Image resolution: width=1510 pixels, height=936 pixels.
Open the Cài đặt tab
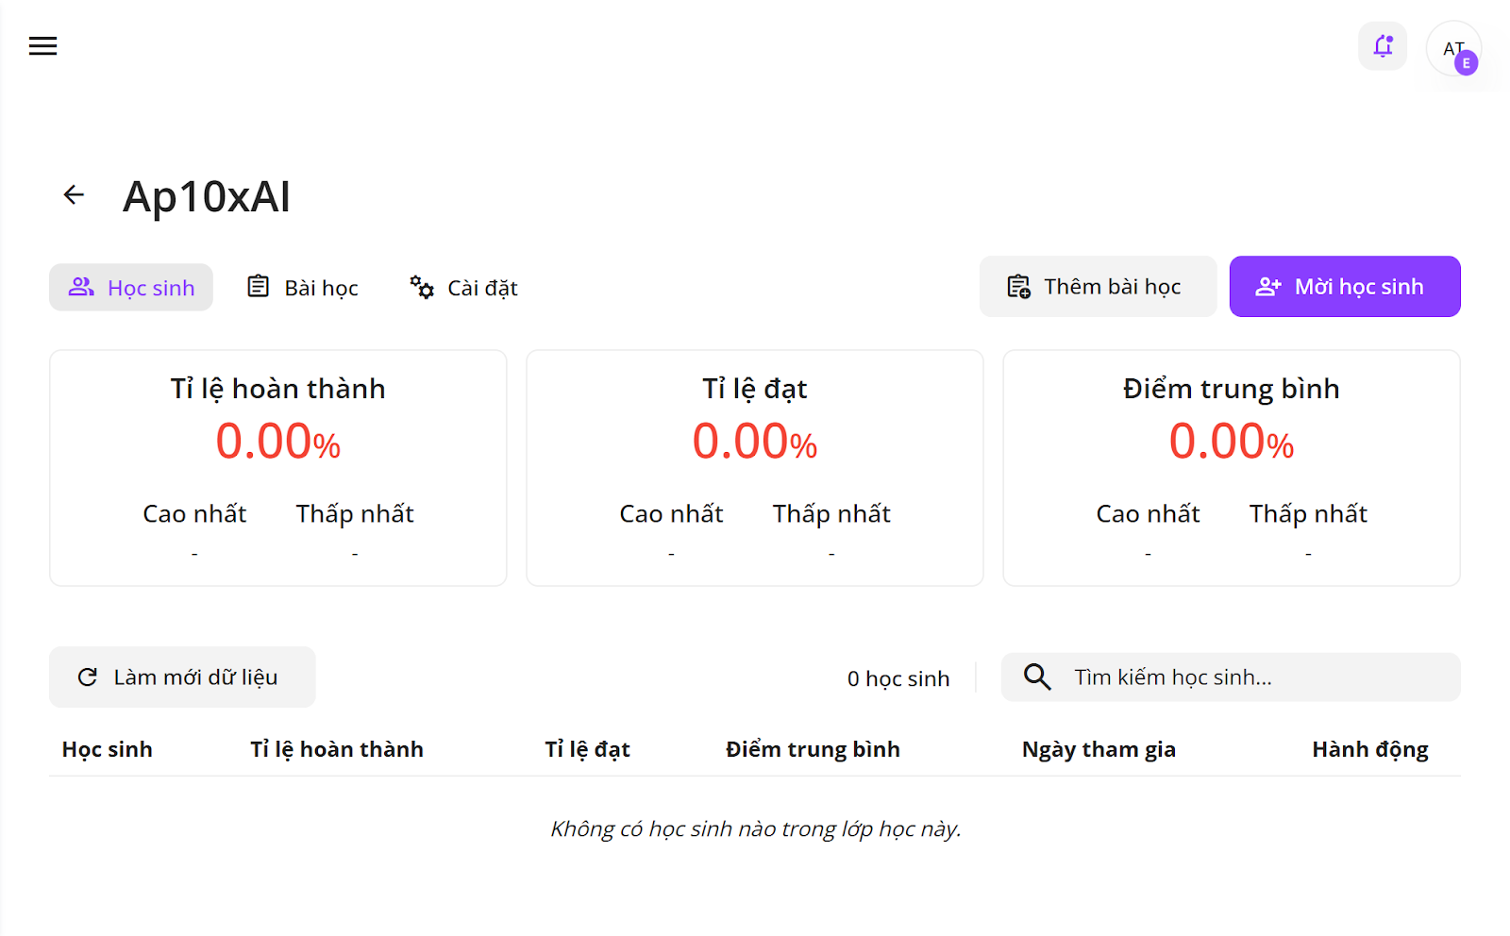463,288
